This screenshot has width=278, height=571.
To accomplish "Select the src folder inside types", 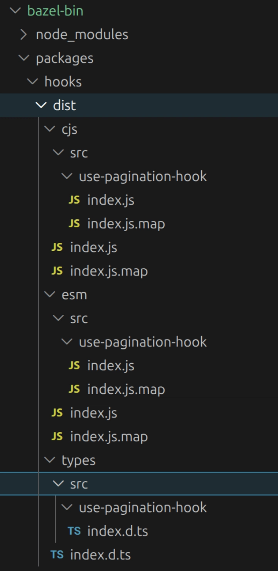I will tap(79, 484).
